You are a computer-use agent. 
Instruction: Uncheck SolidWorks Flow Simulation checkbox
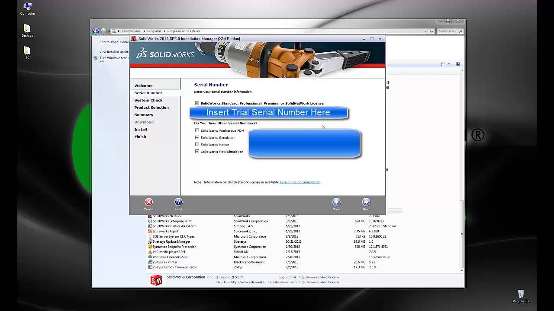pos(197,152)
